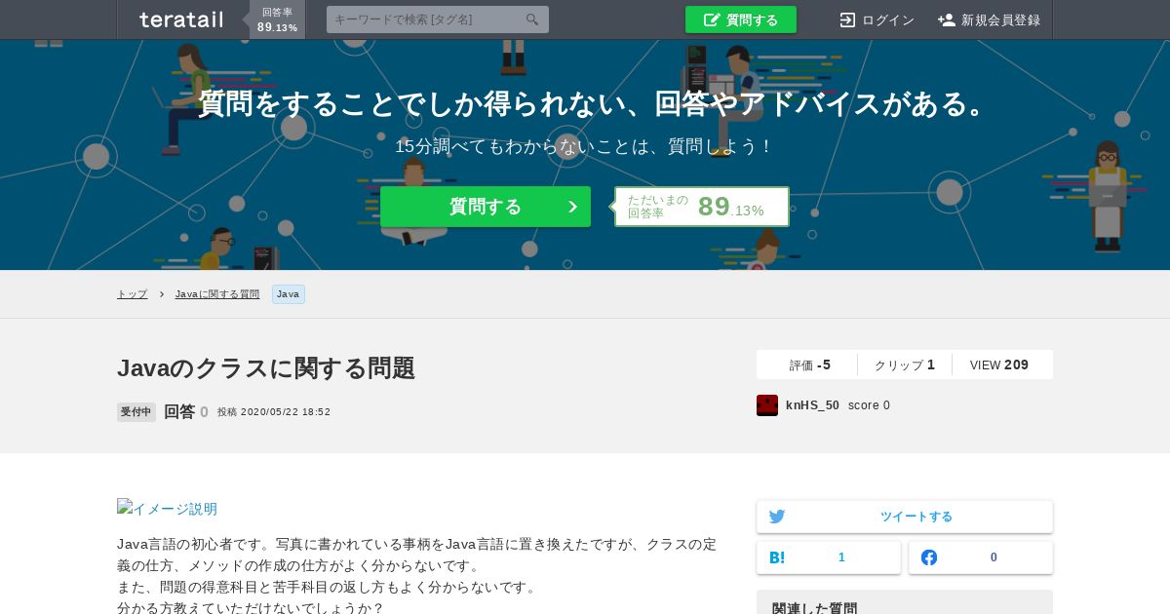Image resolution: width=1170 pixels, height=614 pixels.
Task: Click the posted date 2020/05/22 18:52
Action: (x=286, y=412)
